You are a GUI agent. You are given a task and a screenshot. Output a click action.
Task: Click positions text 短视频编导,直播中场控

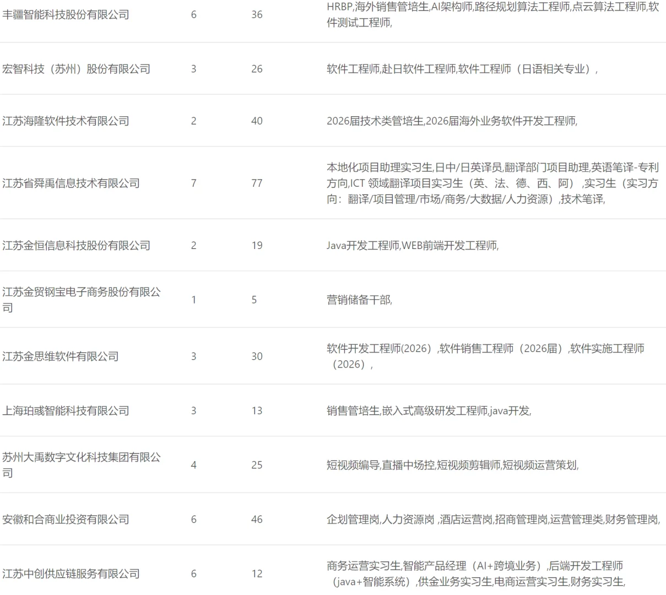(452, 465)
